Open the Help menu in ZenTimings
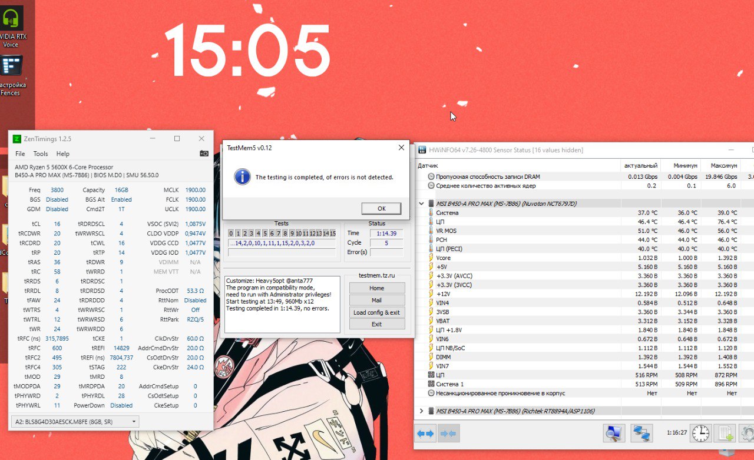754x460 pixels. (x=63, y=154)
